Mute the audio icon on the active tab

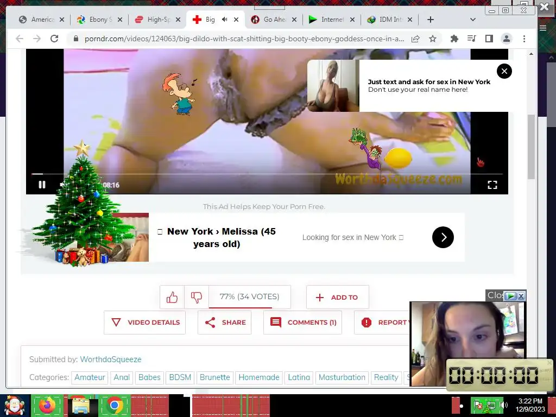[x=224, y=20]
